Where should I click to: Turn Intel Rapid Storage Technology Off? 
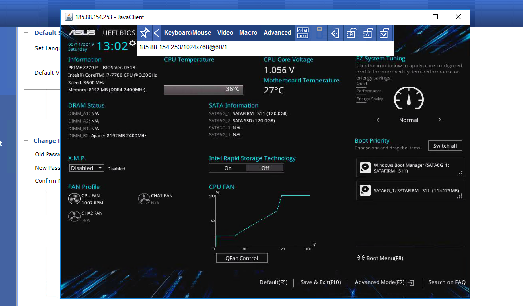coord(265,168)
